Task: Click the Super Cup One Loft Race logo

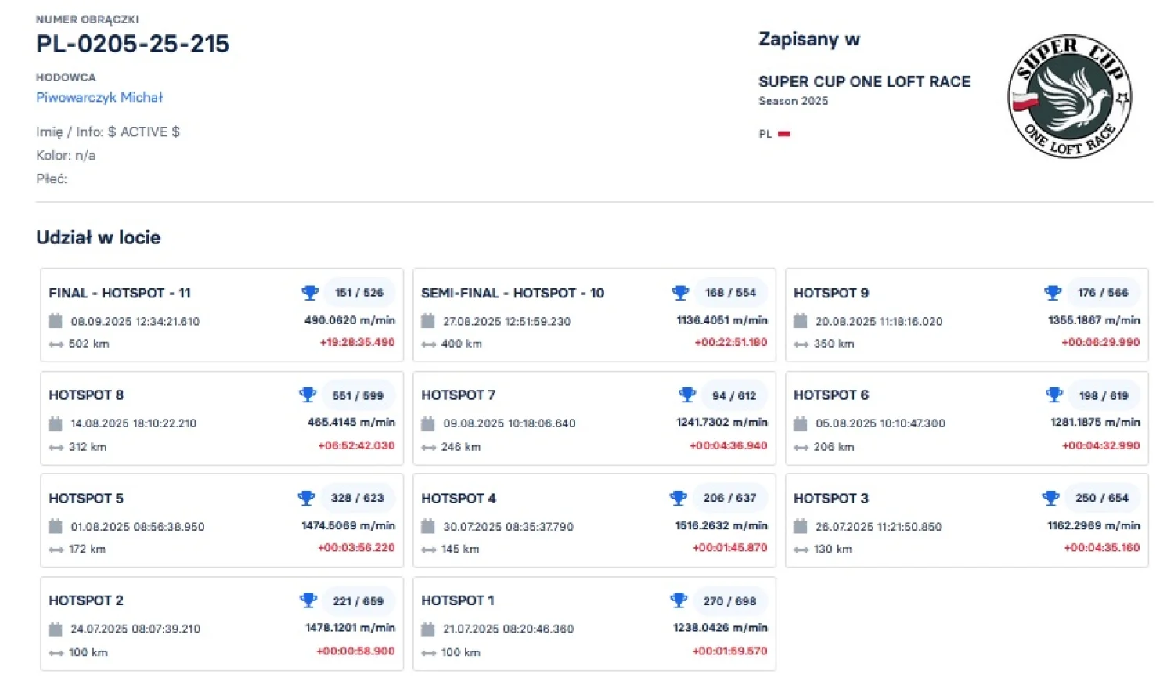Action: click(x=1069, y=96)
